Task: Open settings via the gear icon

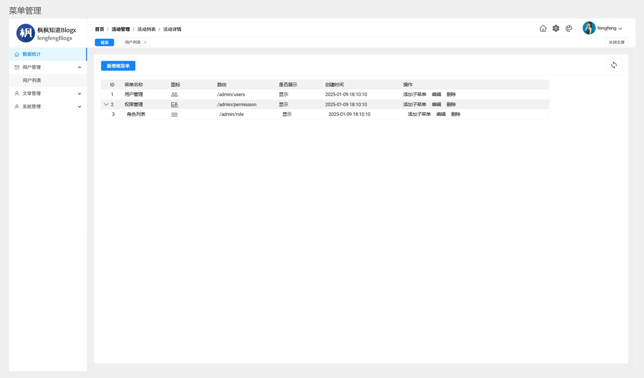Action: point(556,29)
